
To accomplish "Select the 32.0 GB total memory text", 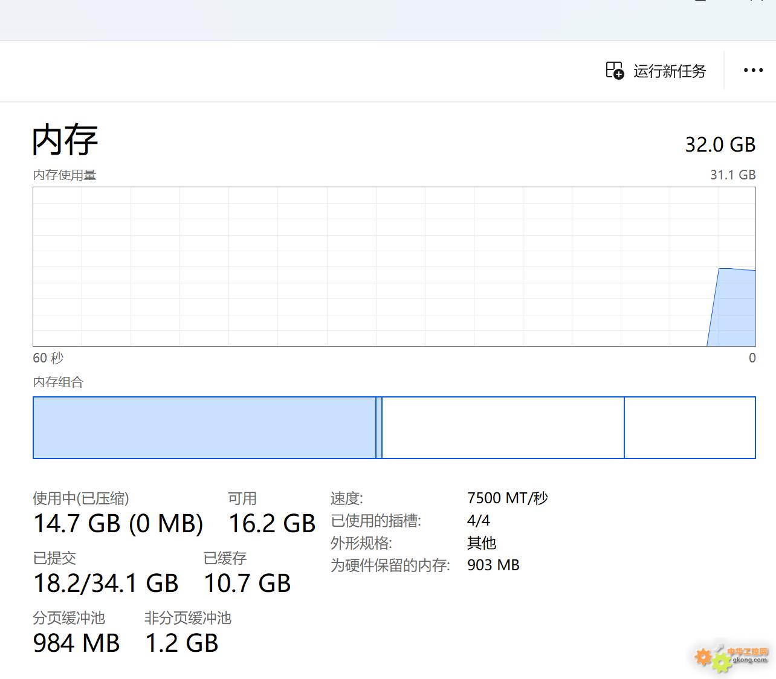I will [720, 144].
